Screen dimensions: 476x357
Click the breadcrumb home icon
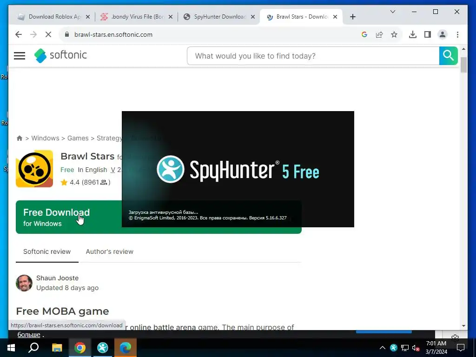point(20,138)
